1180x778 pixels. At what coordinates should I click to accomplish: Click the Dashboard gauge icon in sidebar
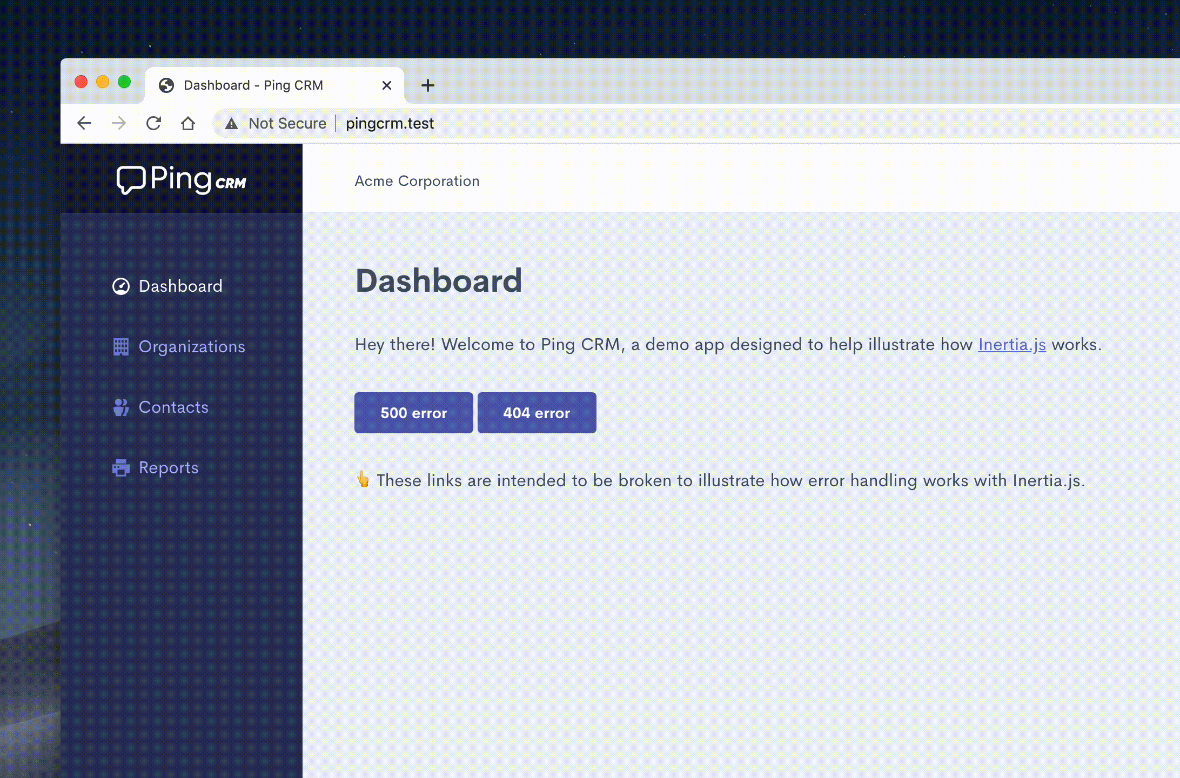[120, 286]
